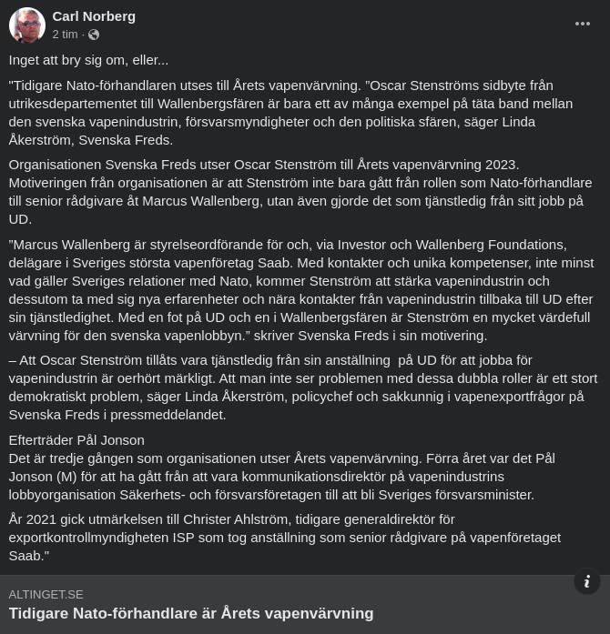The width and height of the screenshot is (610, 634).
Task: Click paragraph starting "Det är tredje gången"
Action: (x=282, y=476)
